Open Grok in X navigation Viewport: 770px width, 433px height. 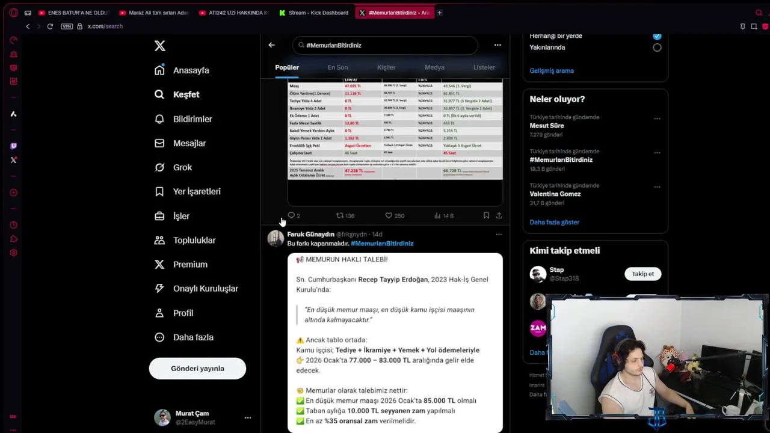pyautogui.click(x=173, y=167)
